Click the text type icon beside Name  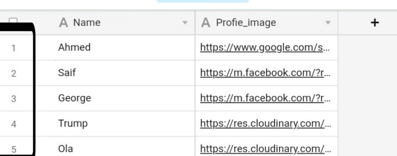coord(63,23)
